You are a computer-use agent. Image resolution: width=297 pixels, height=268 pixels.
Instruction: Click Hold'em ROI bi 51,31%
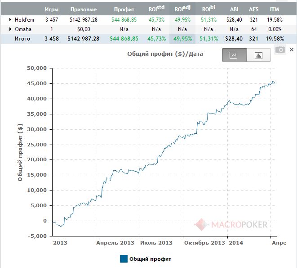[209, 20]
